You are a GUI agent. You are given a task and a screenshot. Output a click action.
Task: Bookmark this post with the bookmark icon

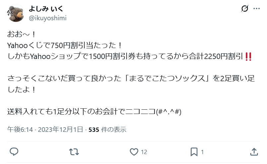click(194, 152)
